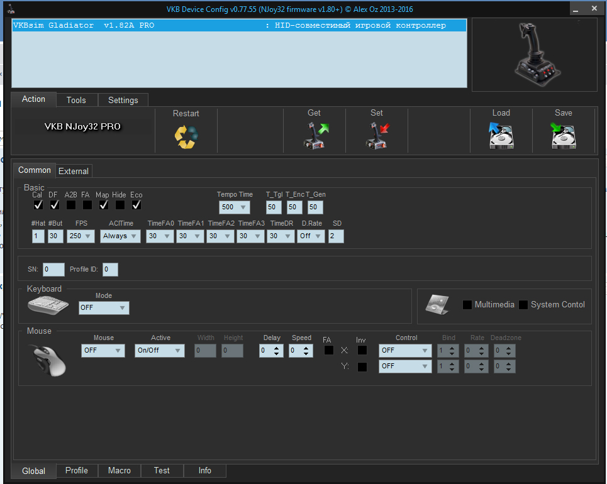Screen dimensions: 607x484
Task: Click the app icon in title bar
Action: click(11, 9)
